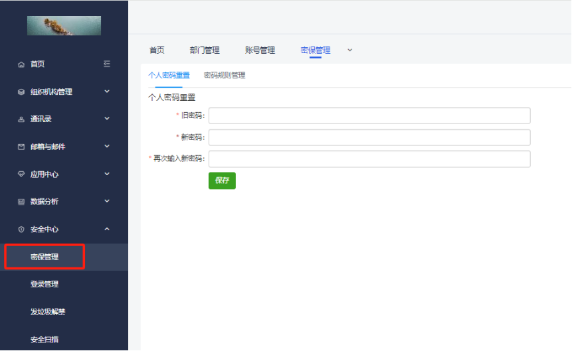Click the 应用中心 icon
Screen dimensions: 572x351
pyautogui.click(x=21, y=175)
